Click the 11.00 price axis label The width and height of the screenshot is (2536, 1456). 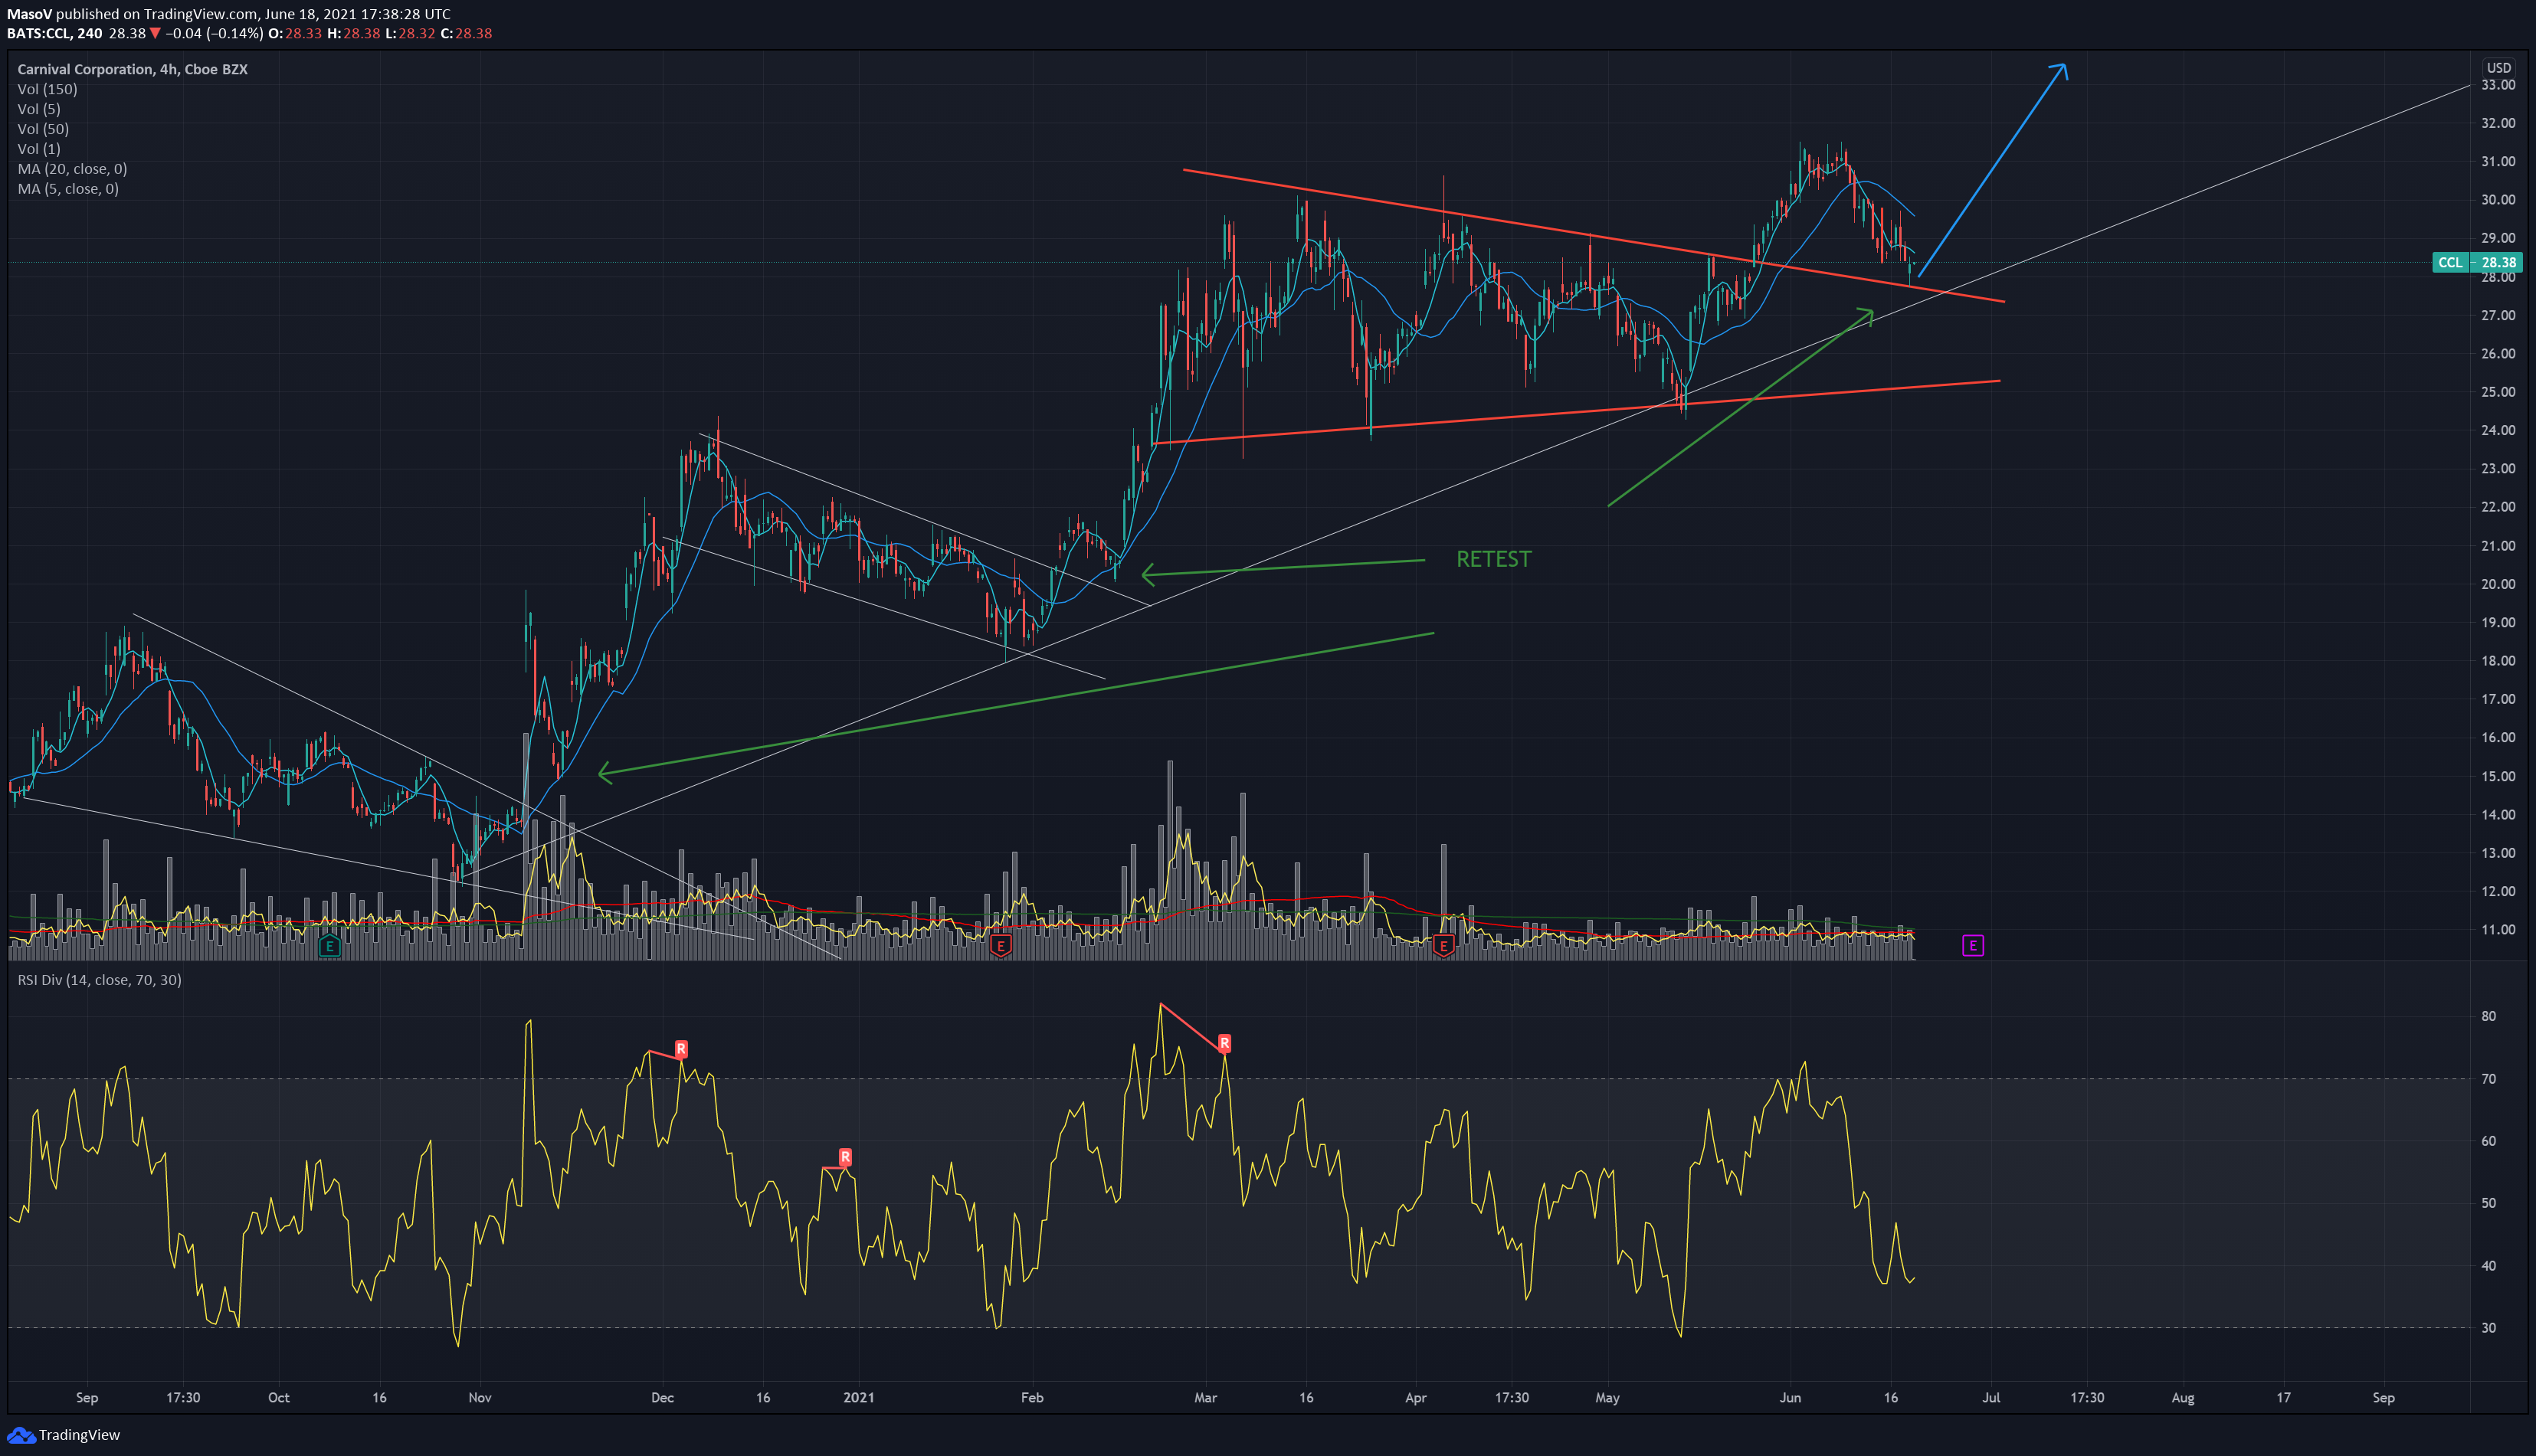[x=2498, y=930]
